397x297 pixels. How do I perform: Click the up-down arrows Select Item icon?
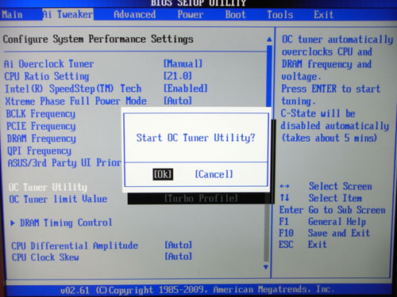(x=284, y=197)
